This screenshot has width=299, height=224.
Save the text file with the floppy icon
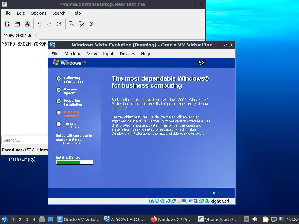pos(27,24)
